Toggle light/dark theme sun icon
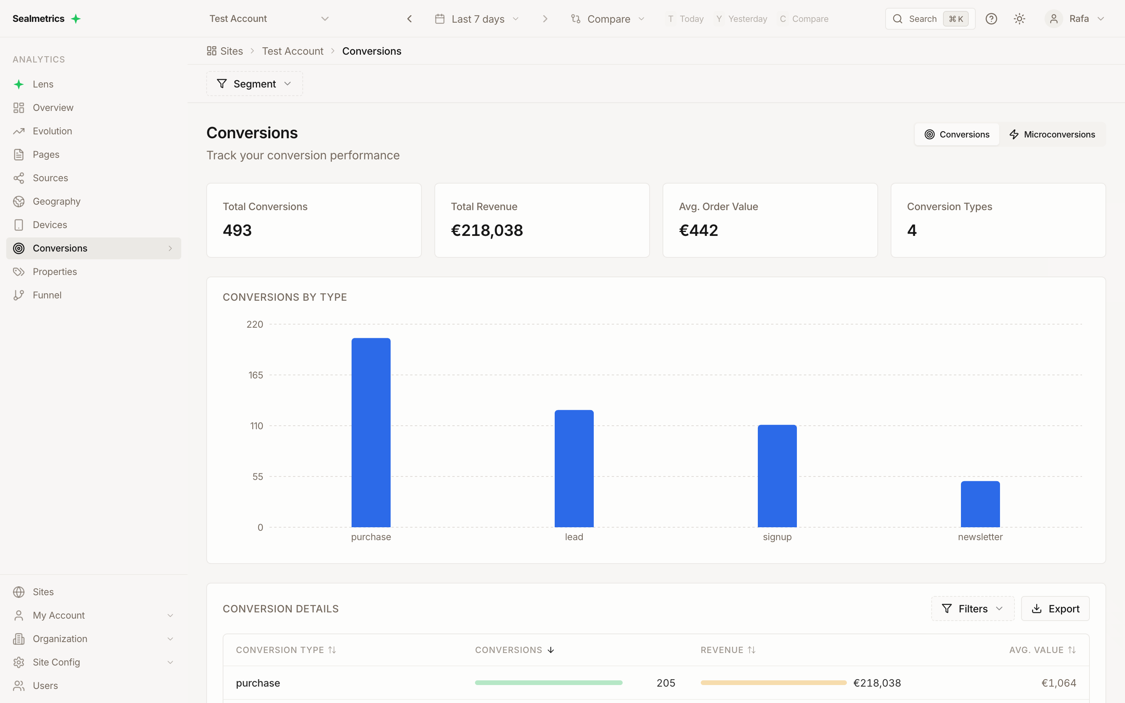Viewport: 1125px width, 703px height. pos(1020,19)
